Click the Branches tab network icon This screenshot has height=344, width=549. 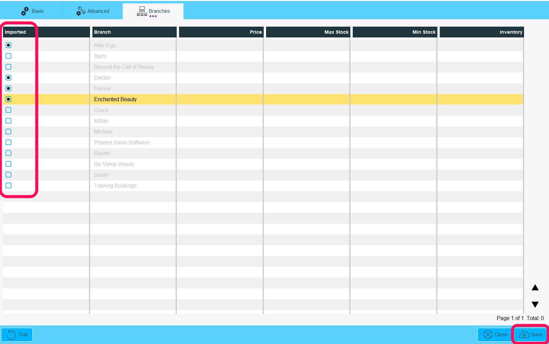point(142,11)
